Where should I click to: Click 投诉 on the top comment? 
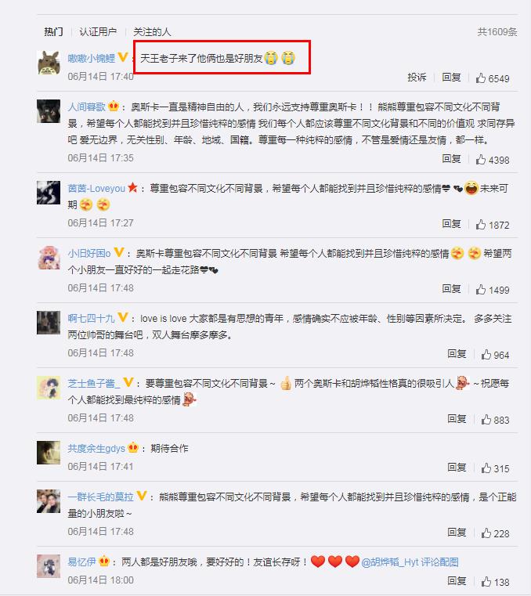(x=417, y=78)
